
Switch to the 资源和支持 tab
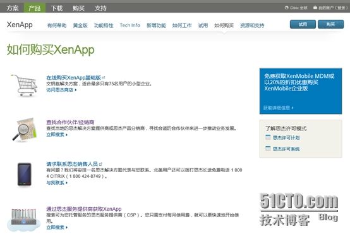coord(252,25)
